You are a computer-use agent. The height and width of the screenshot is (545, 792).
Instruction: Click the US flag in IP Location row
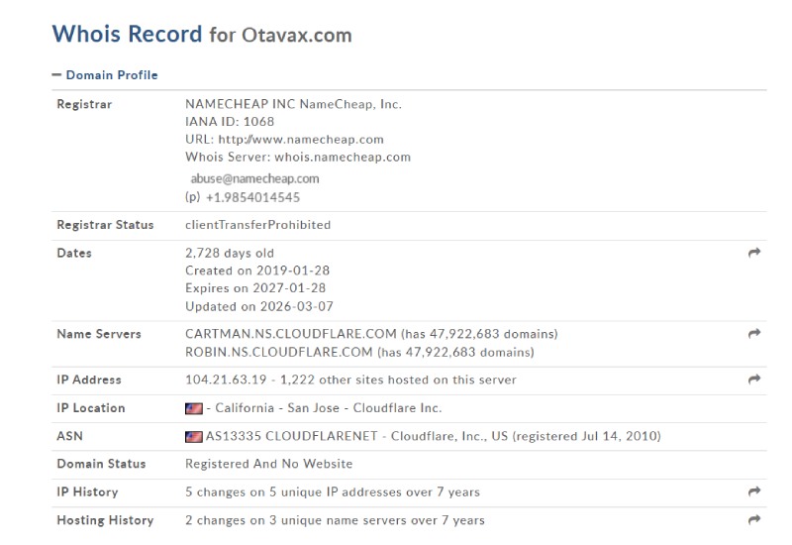pos(194,408)
